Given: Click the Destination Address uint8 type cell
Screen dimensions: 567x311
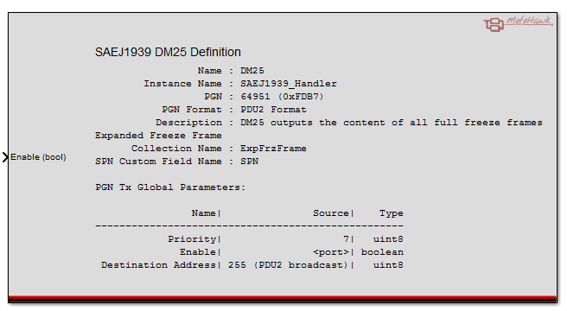Looking at the screenshot, I should (x=388, y=265).
